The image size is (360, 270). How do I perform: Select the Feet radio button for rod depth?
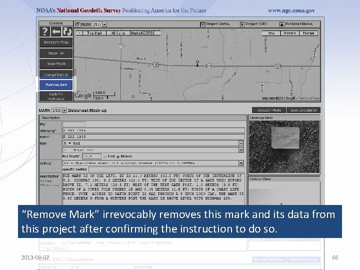coord(105,156)
